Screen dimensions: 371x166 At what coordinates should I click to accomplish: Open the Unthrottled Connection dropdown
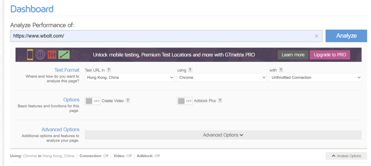pos(315,78)
